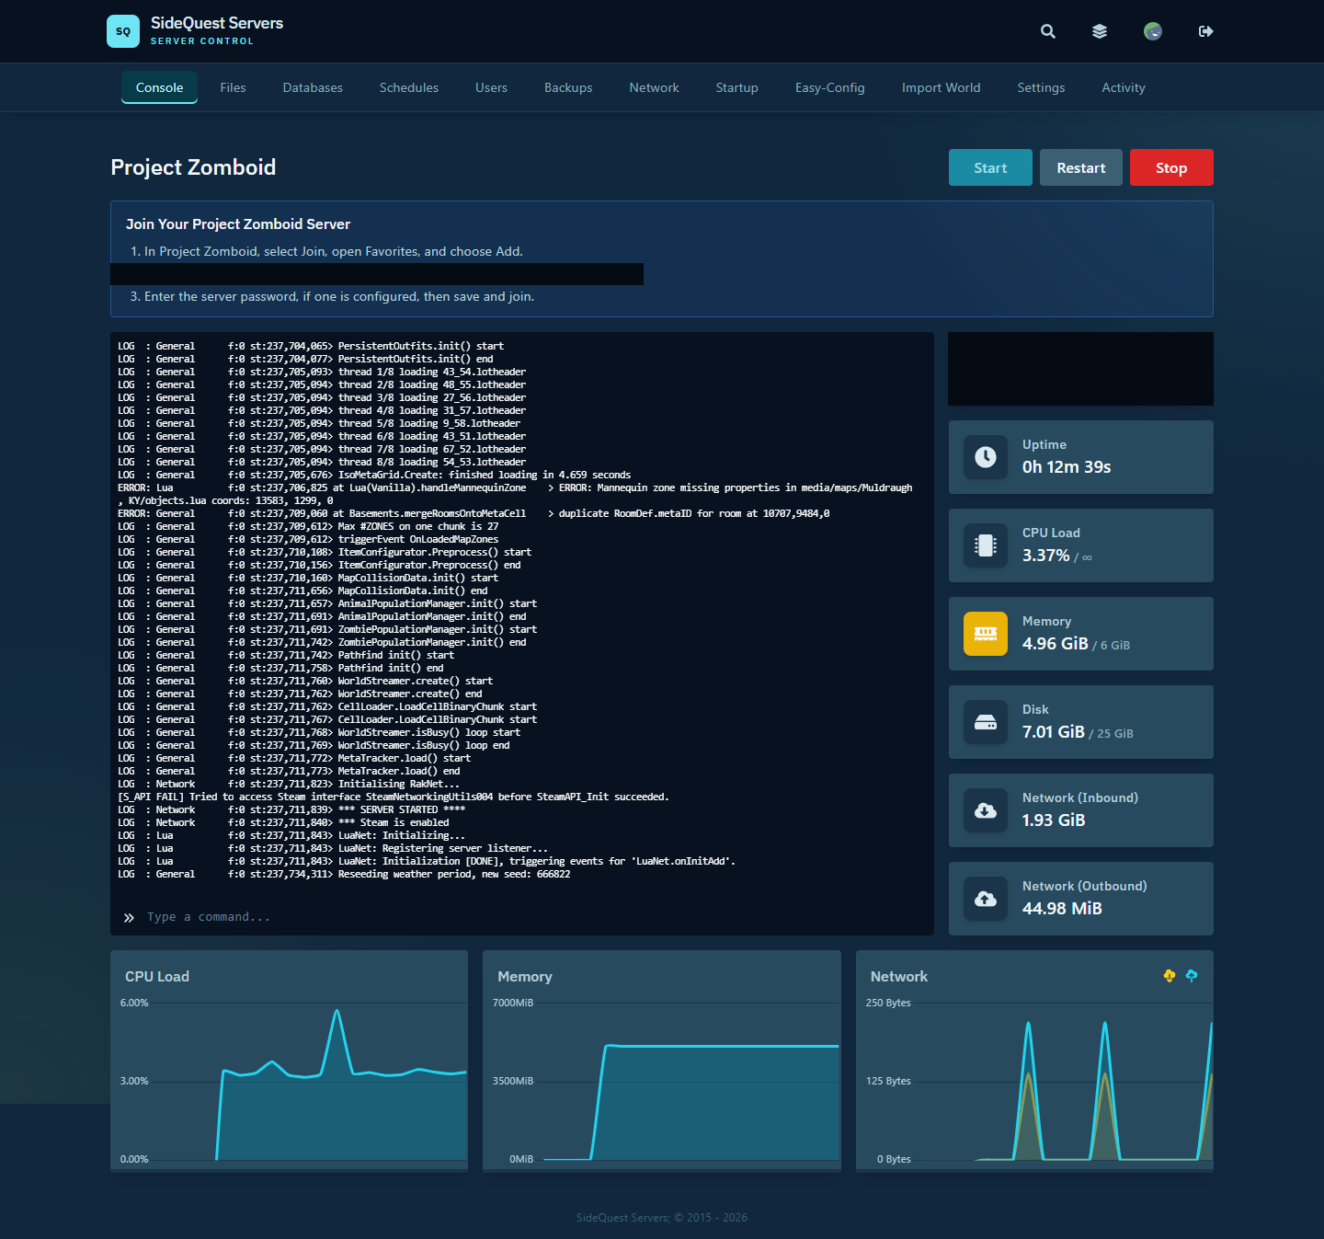
Task: Open the Settings tab
Action: (1041, 87)
